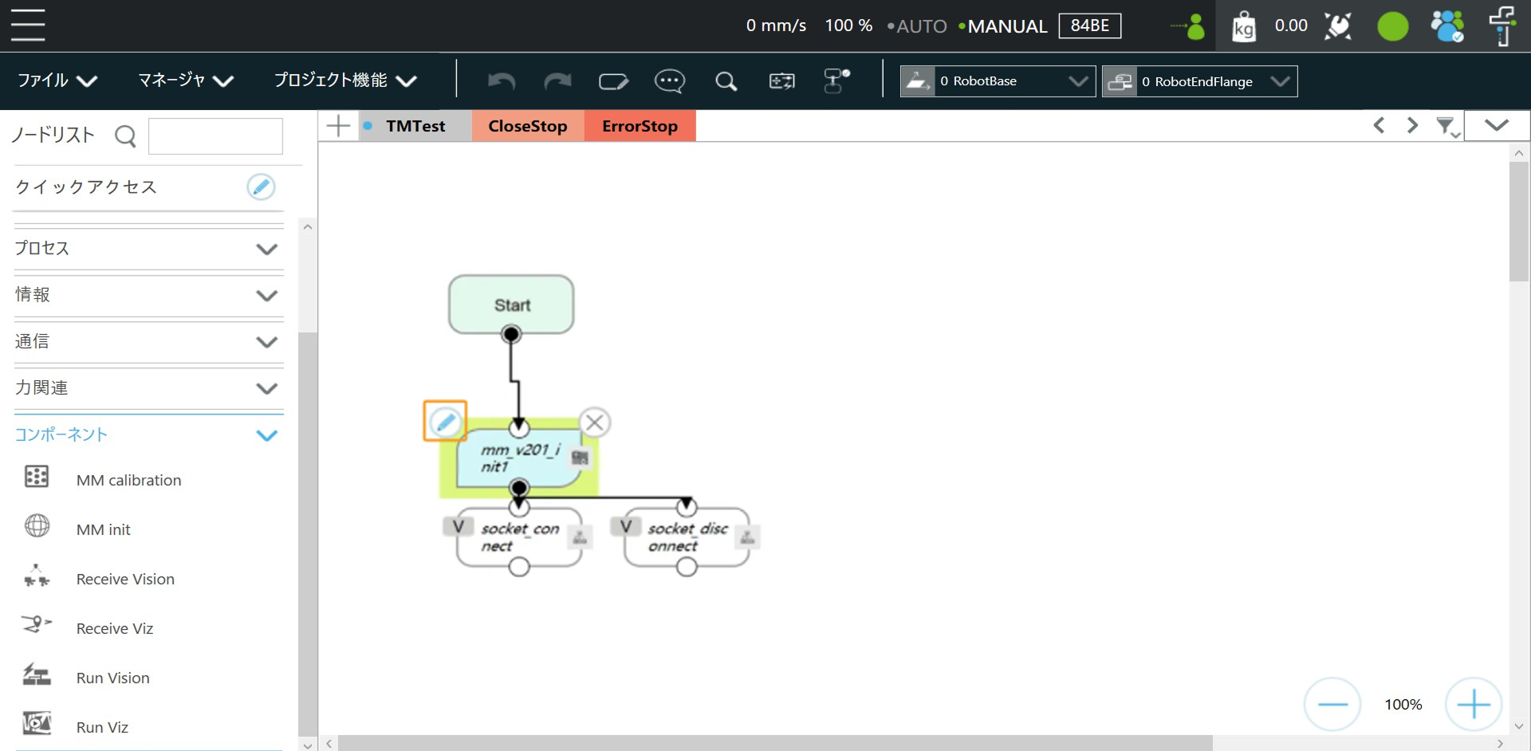Click the zoom in plus button

(1473, 704)
